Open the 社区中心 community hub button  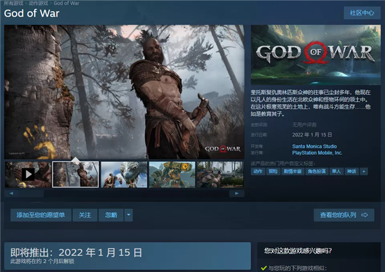point(362,13)
